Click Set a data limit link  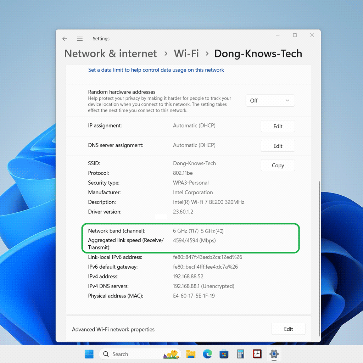tap(156, 70)
